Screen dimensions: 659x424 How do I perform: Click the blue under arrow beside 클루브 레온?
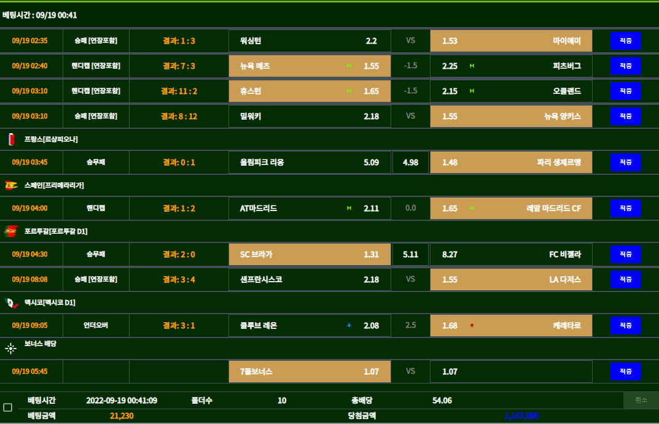(x=349, y=326)
